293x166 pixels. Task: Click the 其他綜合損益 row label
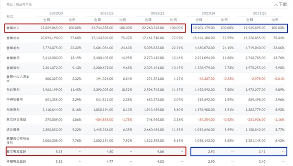click(16, 120)
